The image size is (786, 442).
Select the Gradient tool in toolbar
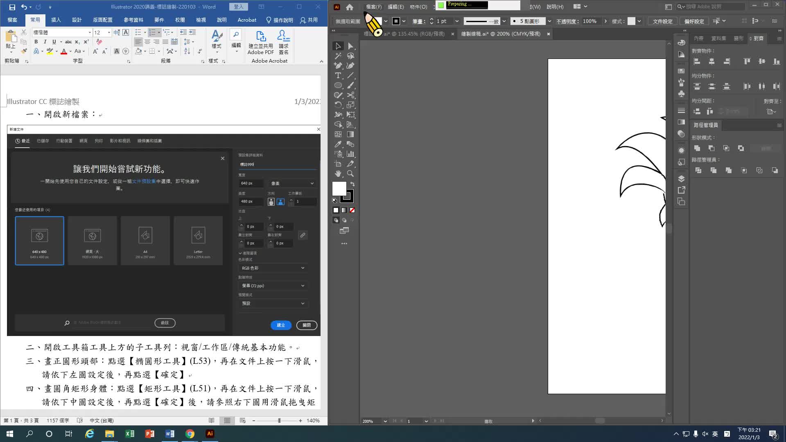tap(350, 135)
